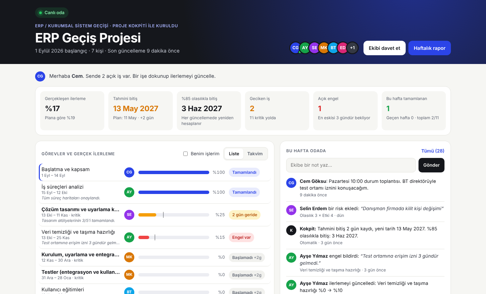Click the SE assignee avatar on Çözüm tasarımı row

pyautogui.click(x=129, y=215)
